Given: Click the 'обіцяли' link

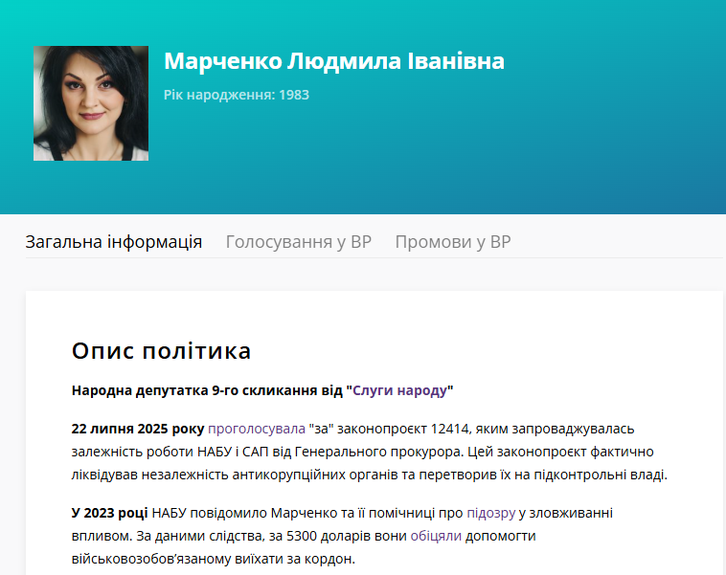Looking at the screenshot, I should [436, 536].
